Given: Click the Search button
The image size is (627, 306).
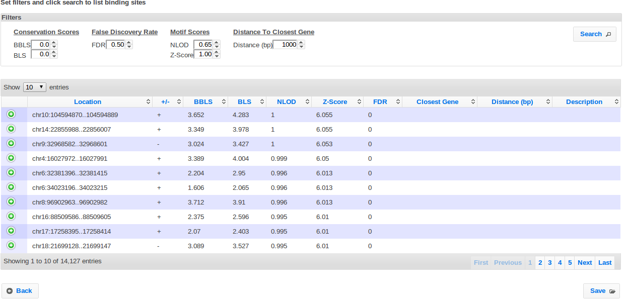Looking at the screenshot, I should point(595,34).
